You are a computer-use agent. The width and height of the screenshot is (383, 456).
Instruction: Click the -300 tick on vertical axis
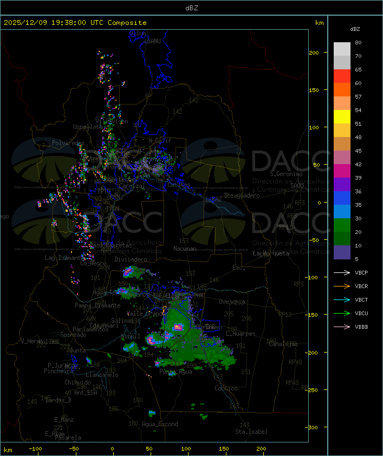tap(313, 427)
